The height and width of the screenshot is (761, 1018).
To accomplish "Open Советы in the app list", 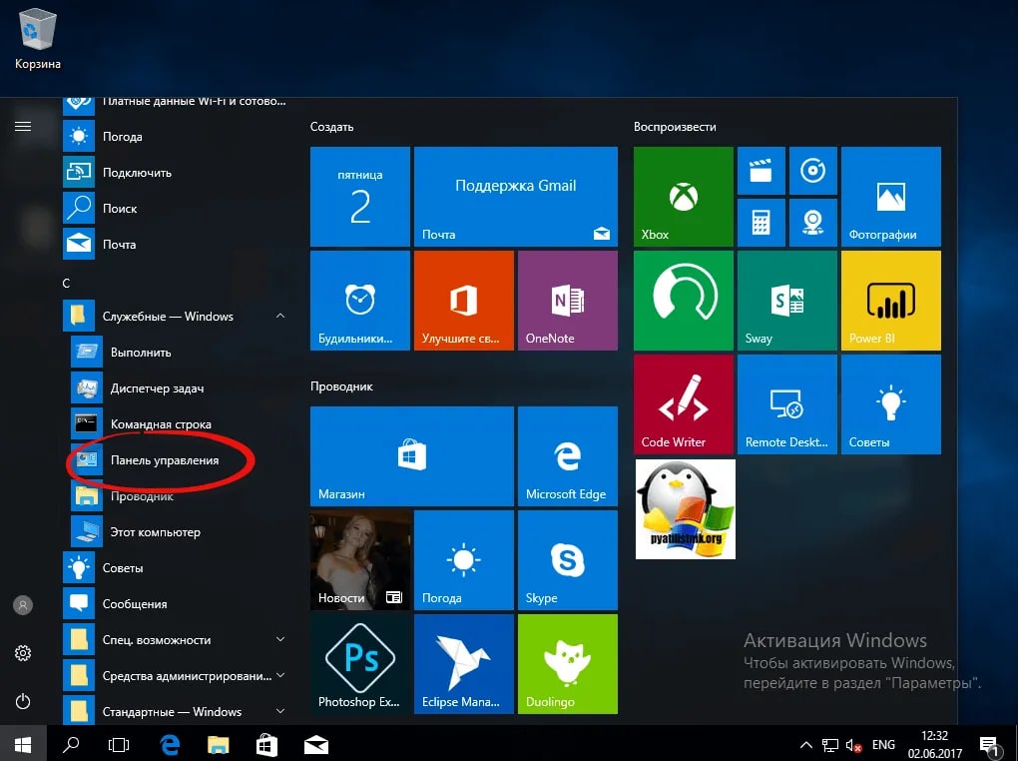I will (176, 568).
